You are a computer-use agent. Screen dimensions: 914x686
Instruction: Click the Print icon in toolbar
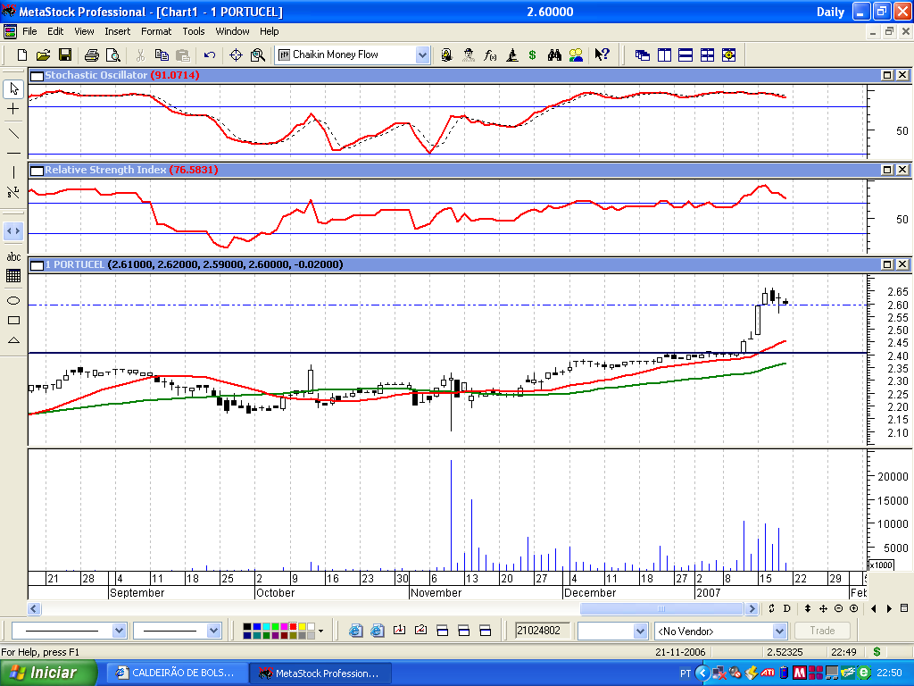click(91, 54)
